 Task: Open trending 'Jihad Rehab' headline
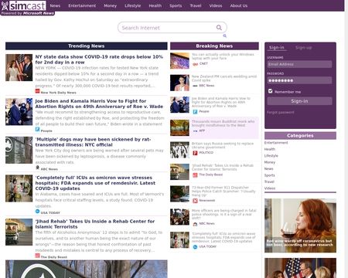point(95,224)
